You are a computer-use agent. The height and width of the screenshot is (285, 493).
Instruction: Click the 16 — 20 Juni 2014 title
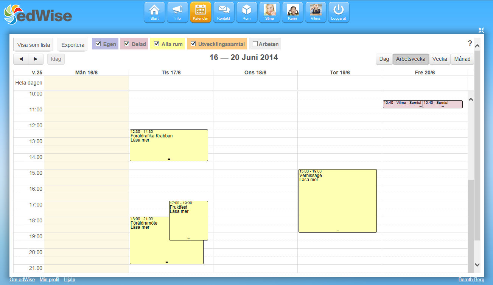244,57
